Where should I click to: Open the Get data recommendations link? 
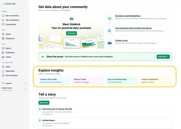tap(128, 16)
